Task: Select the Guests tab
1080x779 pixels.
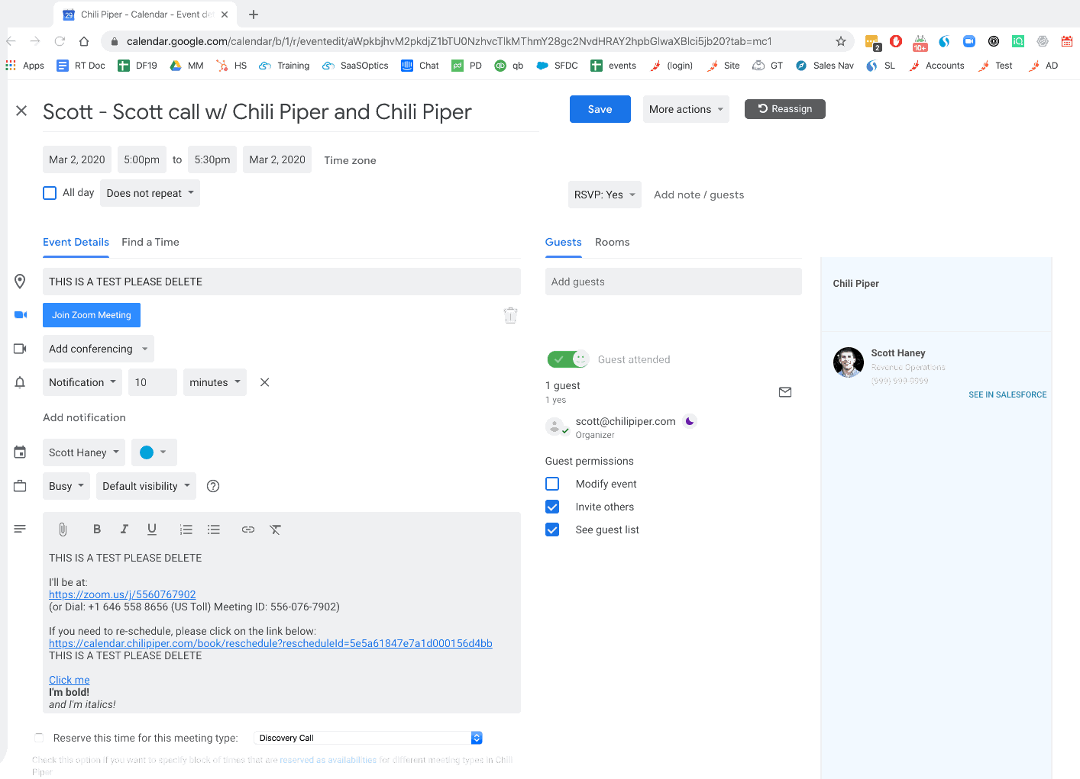Action: tap(564, 242)
